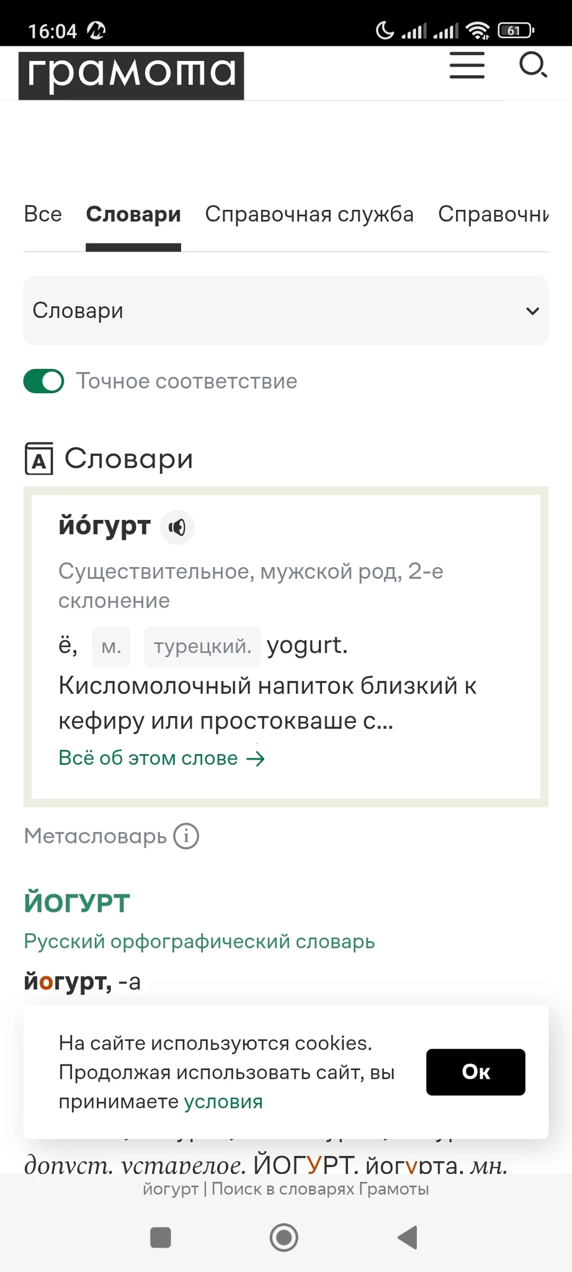This screenshot has width=572, height=1272.
Task: Open Русский орфографический словарь link
Action: [199, 942]
